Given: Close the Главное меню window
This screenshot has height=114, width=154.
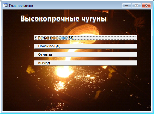Looking at the screenshot, I should (146, 5).
